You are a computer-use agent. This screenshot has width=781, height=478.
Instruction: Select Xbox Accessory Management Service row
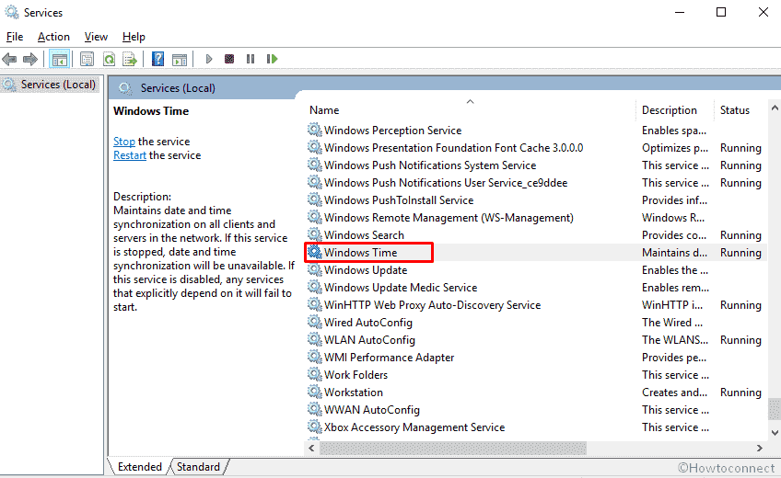coord(535,427)
